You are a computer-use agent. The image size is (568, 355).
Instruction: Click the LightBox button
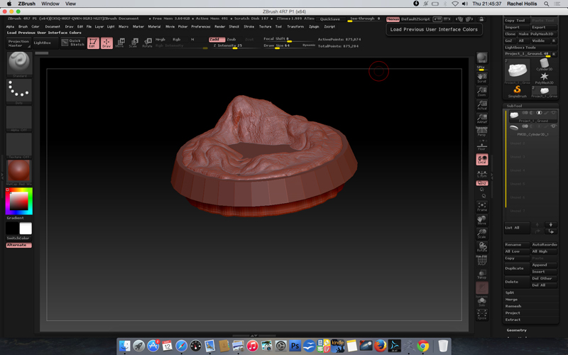45,43
